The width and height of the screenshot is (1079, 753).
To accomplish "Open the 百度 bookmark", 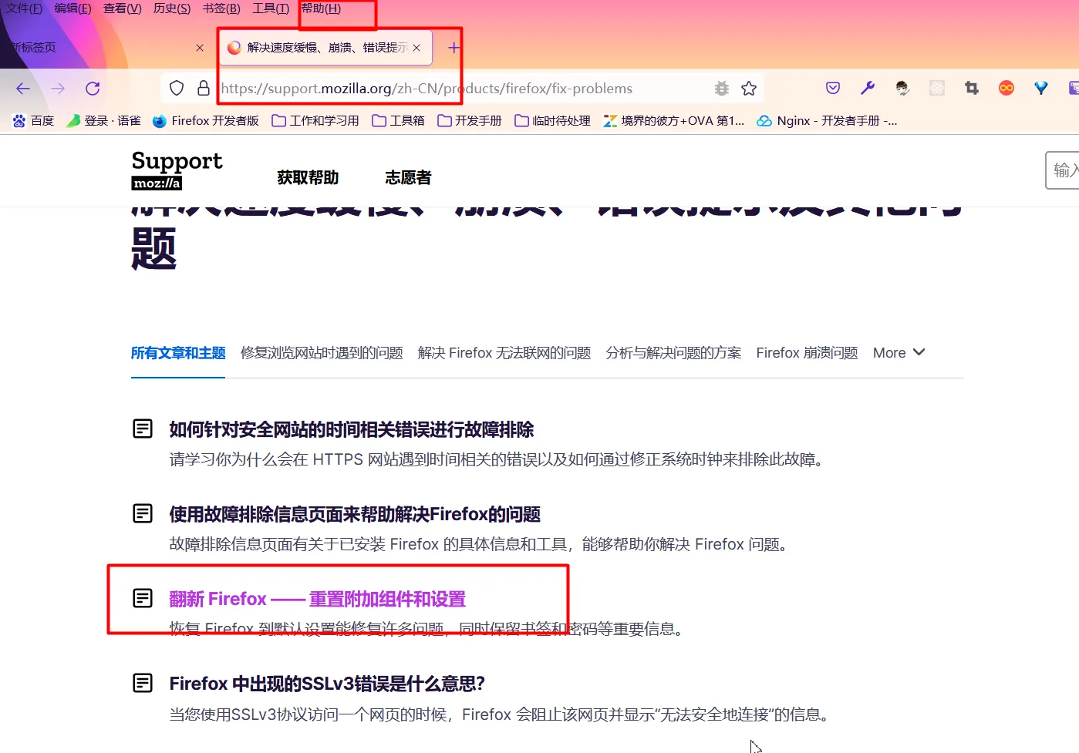I will pos(33,121).
